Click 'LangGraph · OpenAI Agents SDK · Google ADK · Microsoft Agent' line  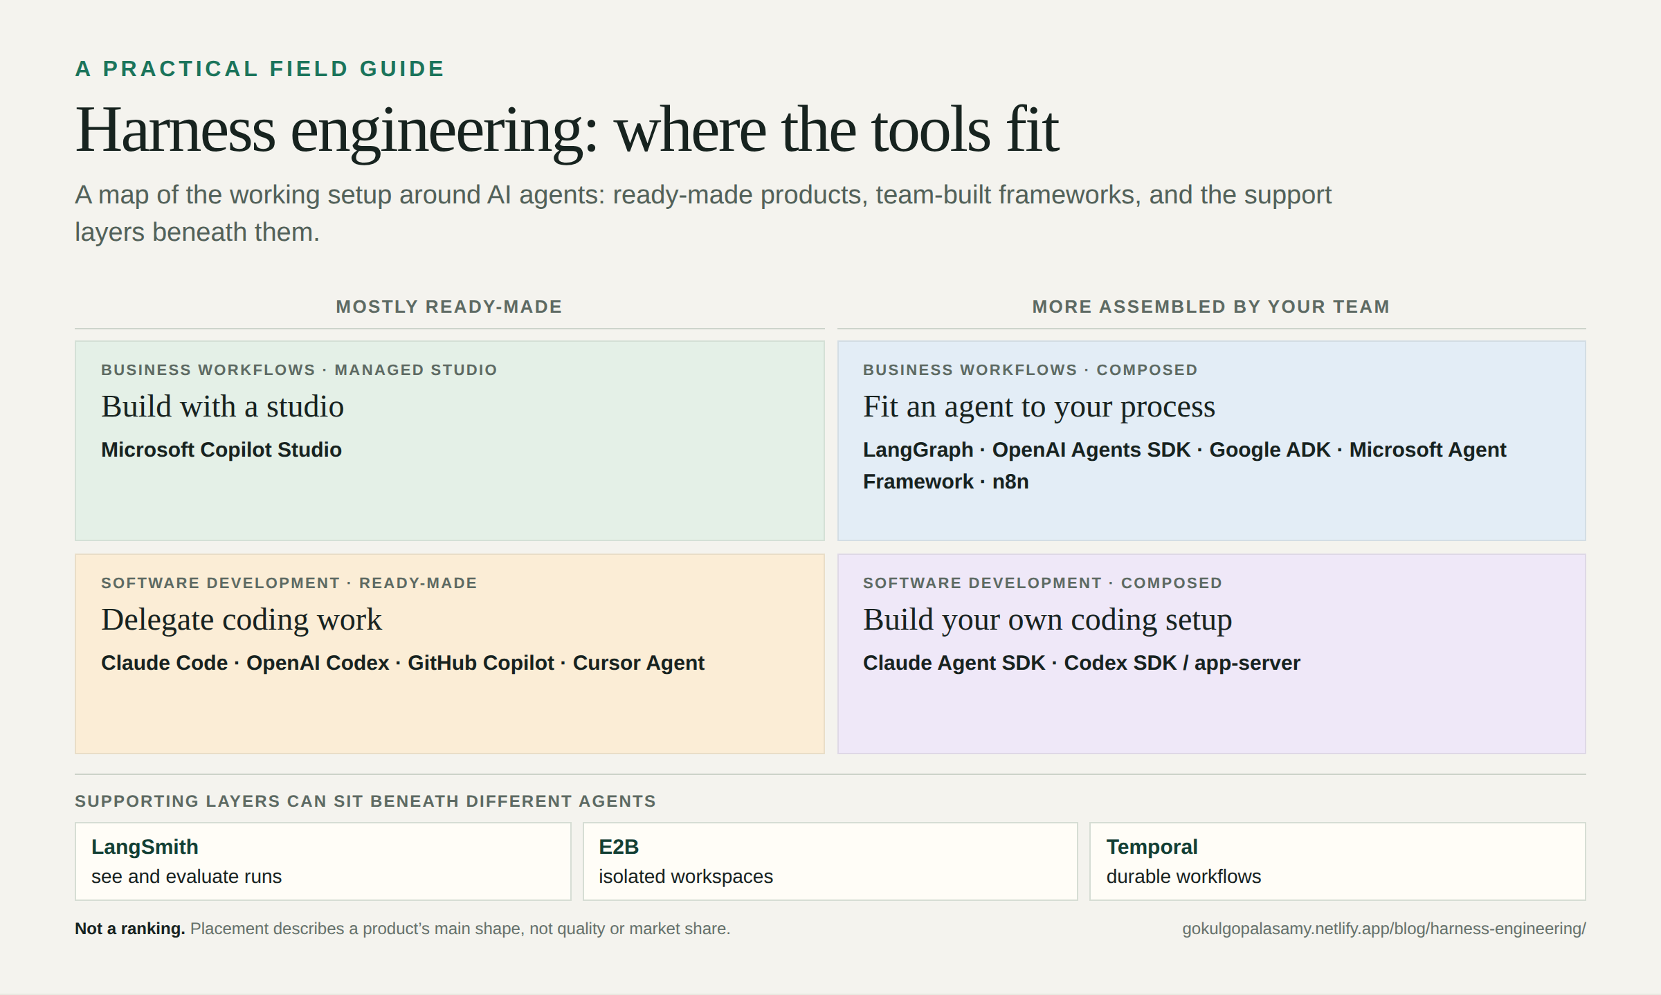click(1184, 450)
